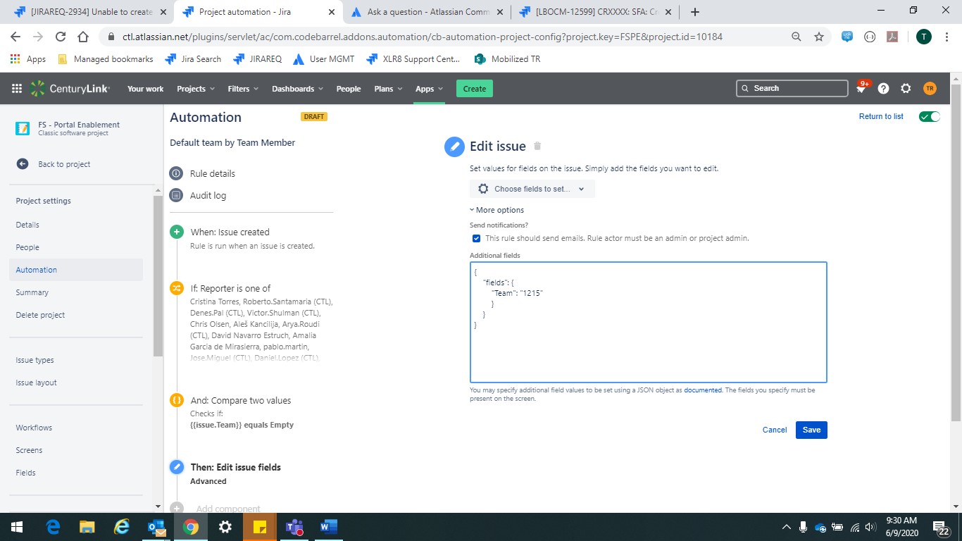Cancel the Edit issue changes
Viewport: 962px width, 541px height.
coord(775,430)
